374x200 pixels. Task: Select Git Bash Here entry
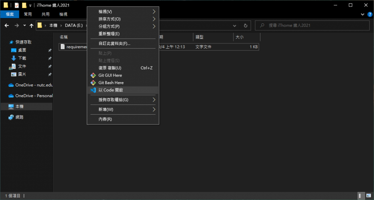123,83
